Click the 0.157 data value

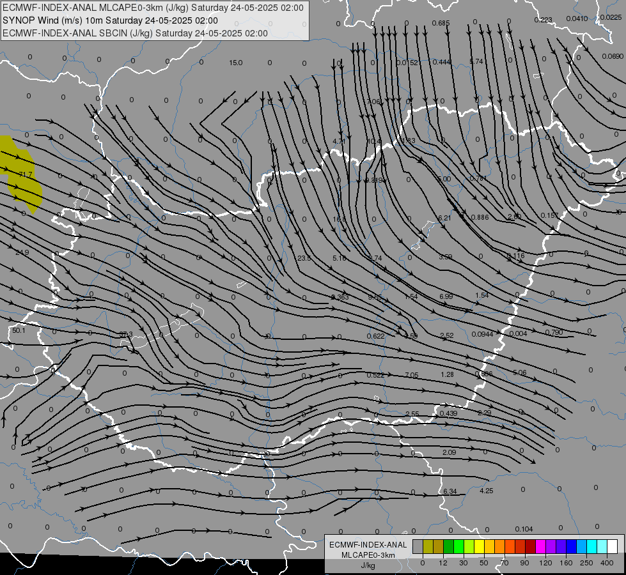click(x=549, y=215)
